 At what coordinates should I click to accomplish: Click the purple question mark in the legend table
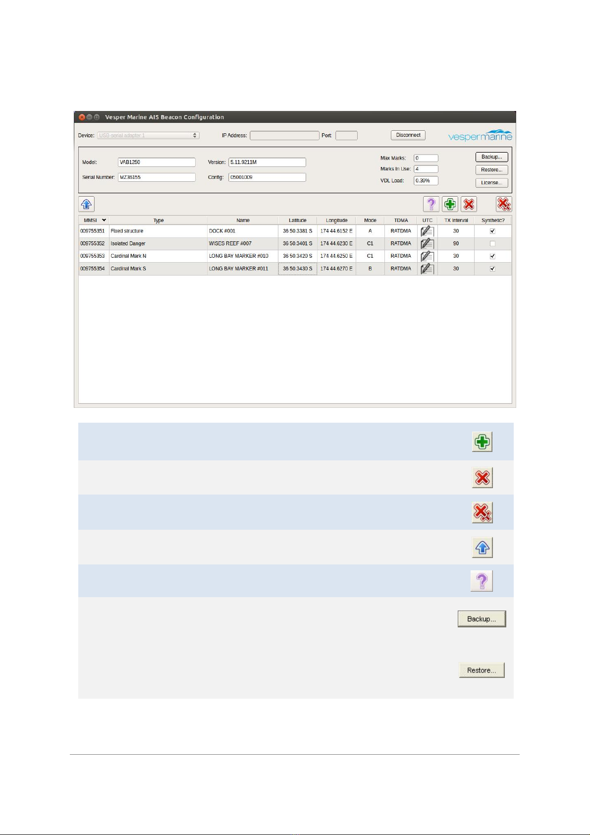click(482, 581)
